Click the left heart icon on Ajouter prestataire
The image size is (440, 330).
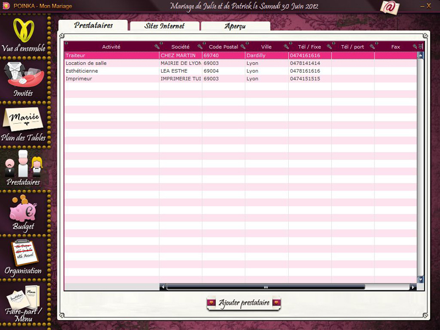[211, 302]
